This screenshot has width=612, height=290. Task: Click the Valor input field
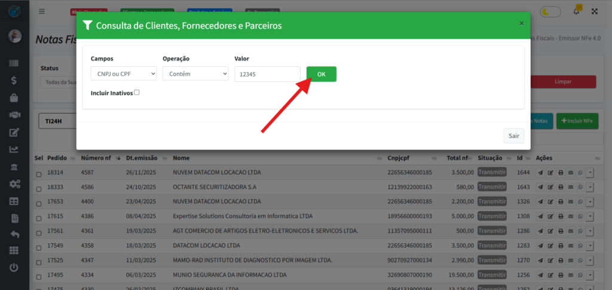(x=267, y=74)
